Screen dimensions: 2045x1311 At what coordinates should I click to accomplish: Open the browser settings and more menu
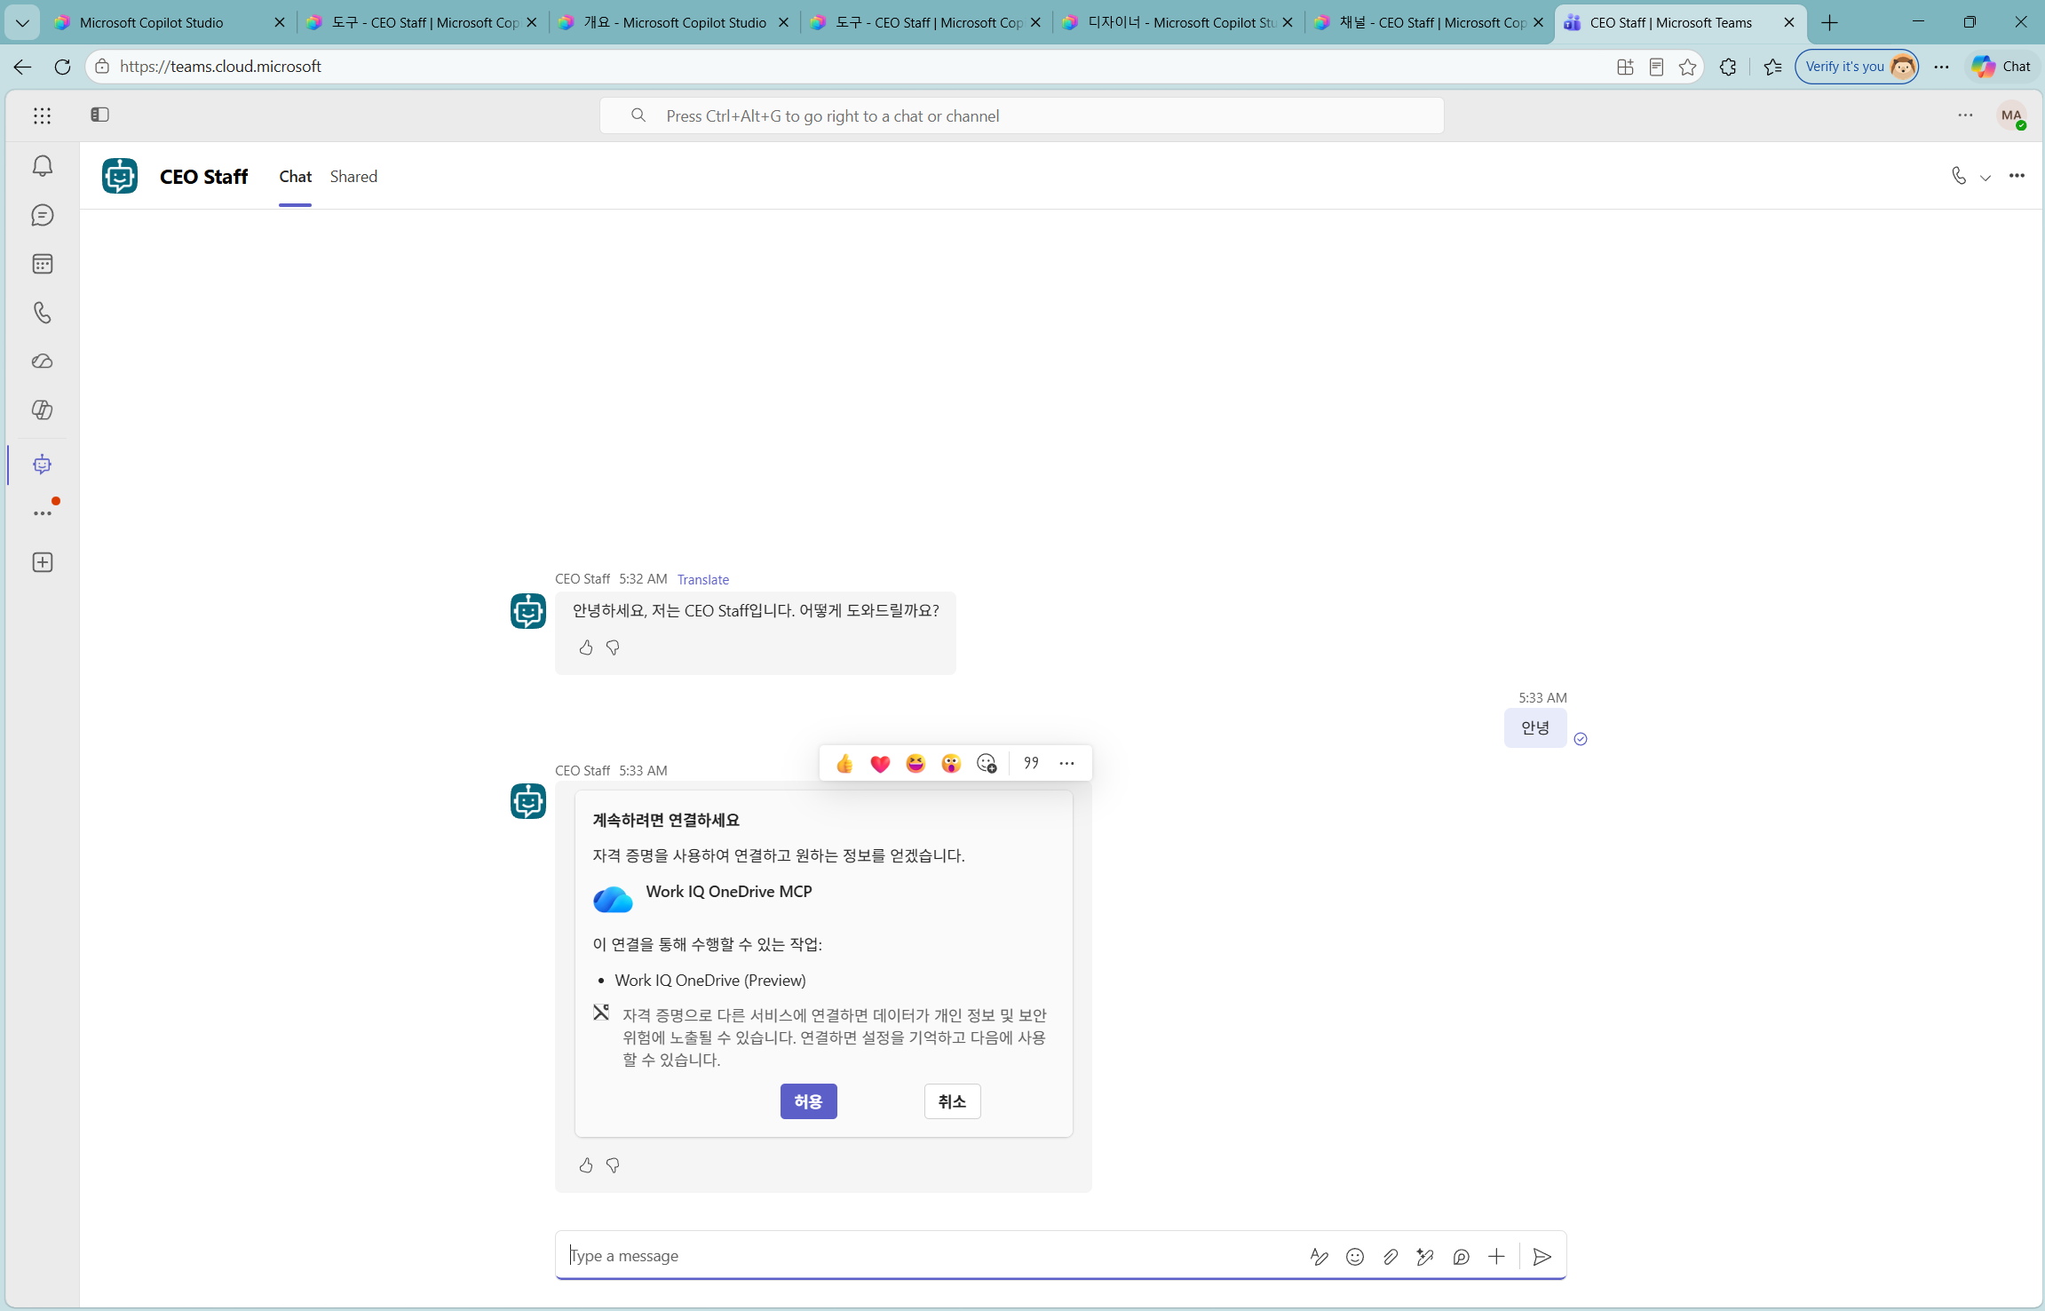[1942, 67]
